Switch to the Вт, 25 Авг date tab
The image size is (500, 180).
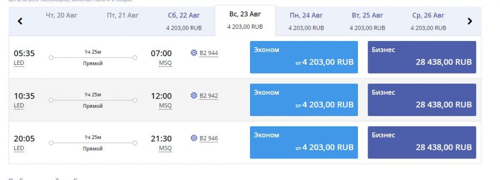coord(367,21)
